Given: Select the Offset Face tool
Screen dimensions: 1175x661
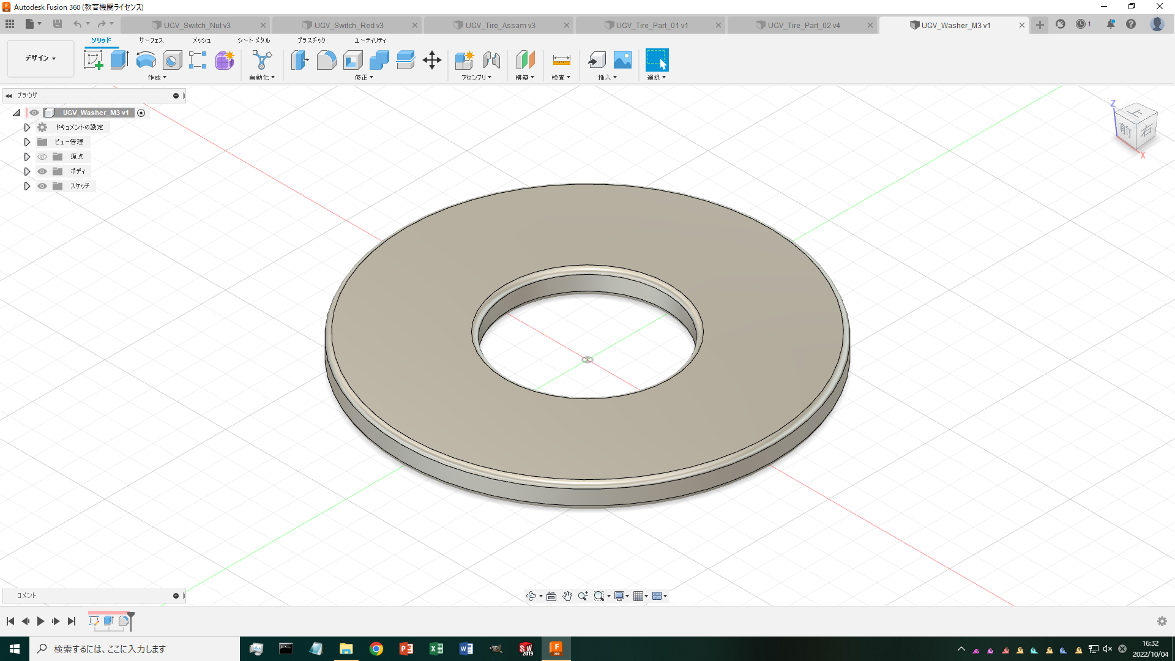Looking at the screenshot, I should tap(405, 60).
